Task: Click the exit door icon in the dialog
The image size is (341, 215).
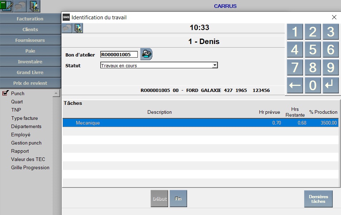Action: [78, 28]
